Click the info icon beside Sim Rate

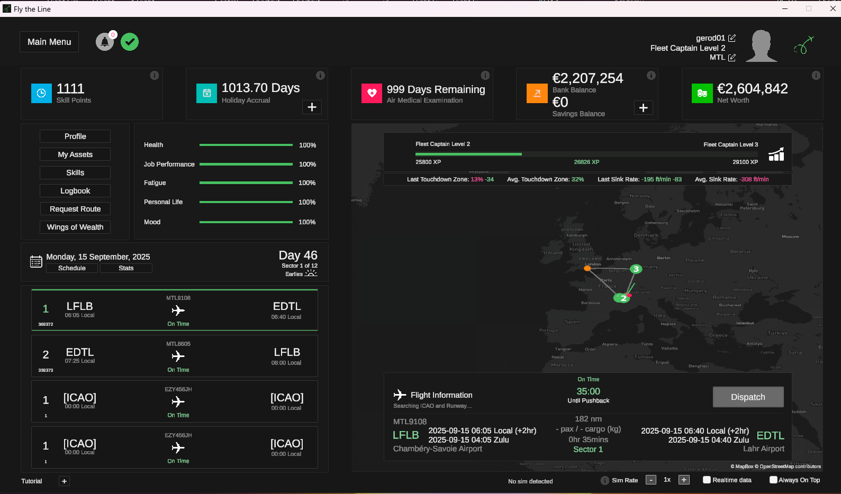pos(605,480)
